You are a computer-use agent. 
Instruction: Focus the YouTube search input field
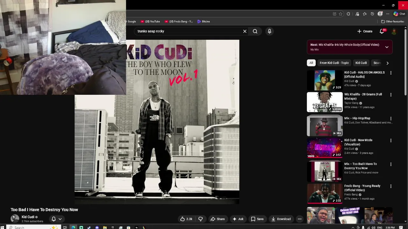[x=188, y=31]
